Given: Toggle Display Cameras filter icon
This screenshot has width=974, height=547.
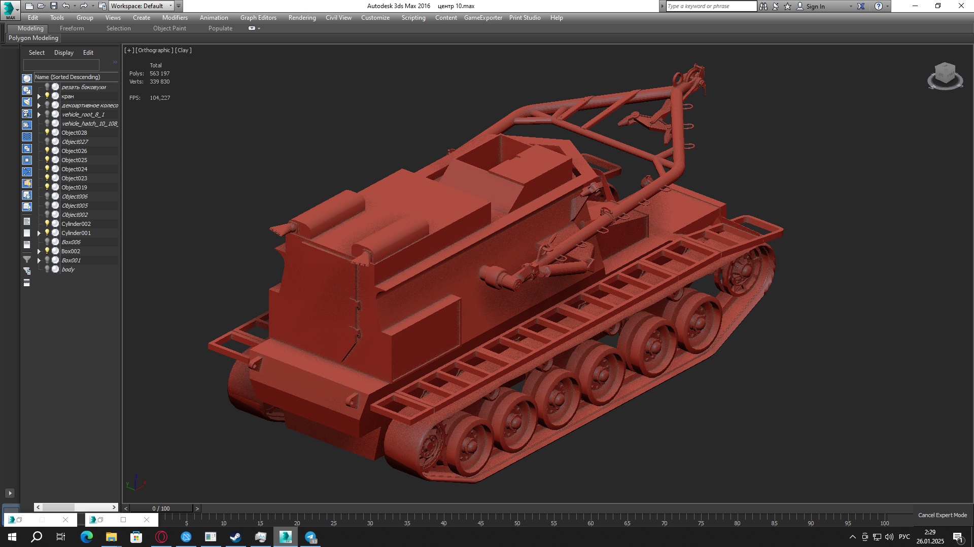Looking at the screenshot, I should (27, 113).
